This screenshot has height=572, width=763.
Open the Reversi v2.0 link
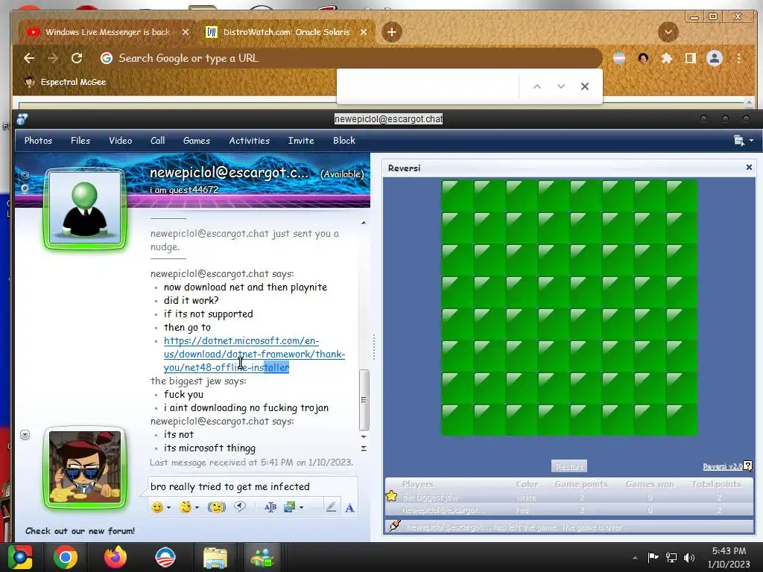click(722, 466)
